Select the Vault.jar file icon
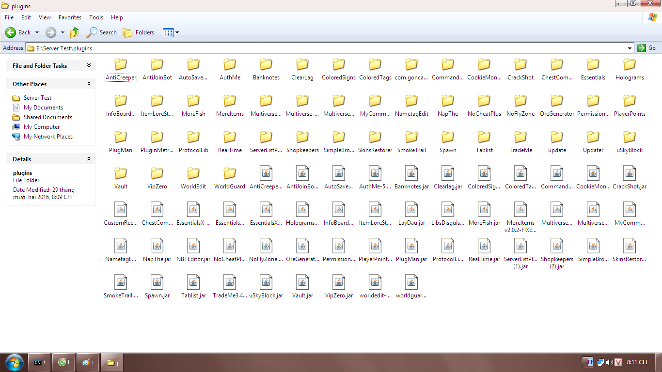 (302, 282)
